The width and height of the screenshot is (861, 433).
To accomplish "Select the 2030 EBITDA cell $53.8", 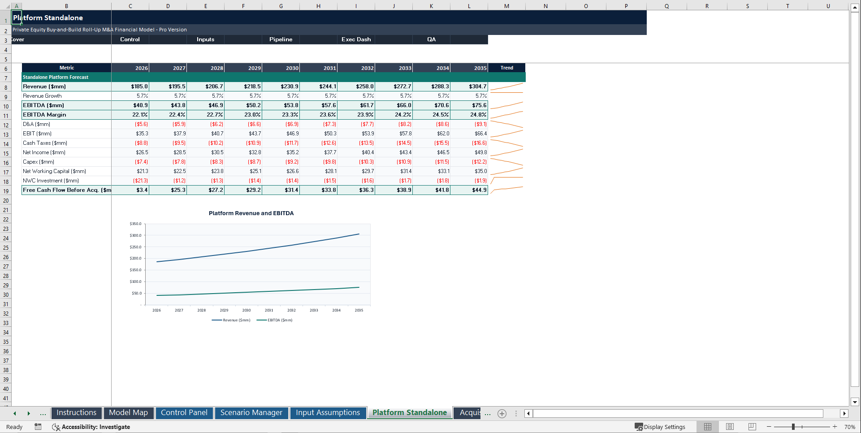I will pyautogui.click(x=281, y=105).
